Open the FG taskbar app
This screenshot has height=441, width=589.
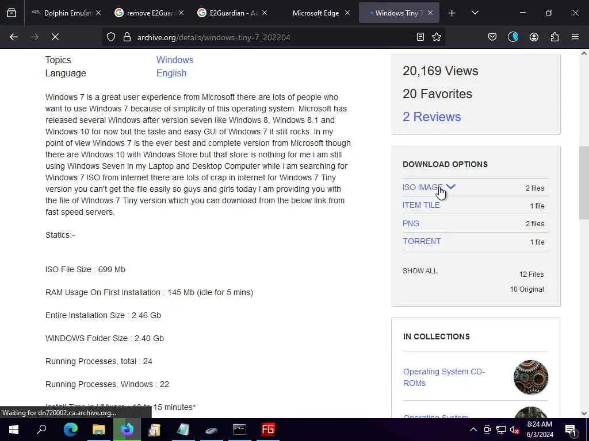point(268,430)
